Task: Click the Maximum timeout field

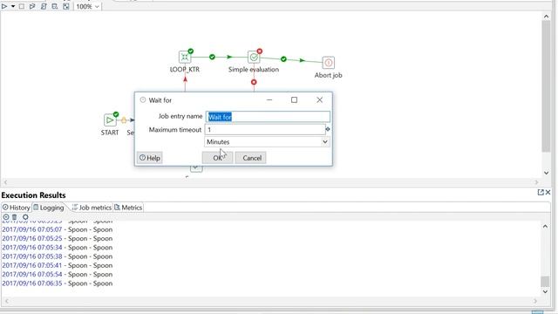Action: click(265, 130)
